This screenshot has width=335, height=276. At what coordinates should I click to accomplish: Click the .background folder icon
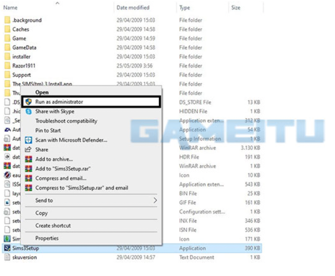click(7, 20)
